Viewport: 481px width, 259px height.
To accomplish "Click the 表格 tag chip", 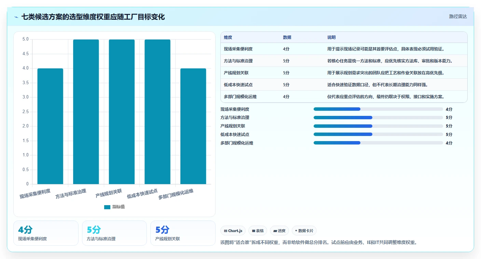I will click(x=258, y=231).
